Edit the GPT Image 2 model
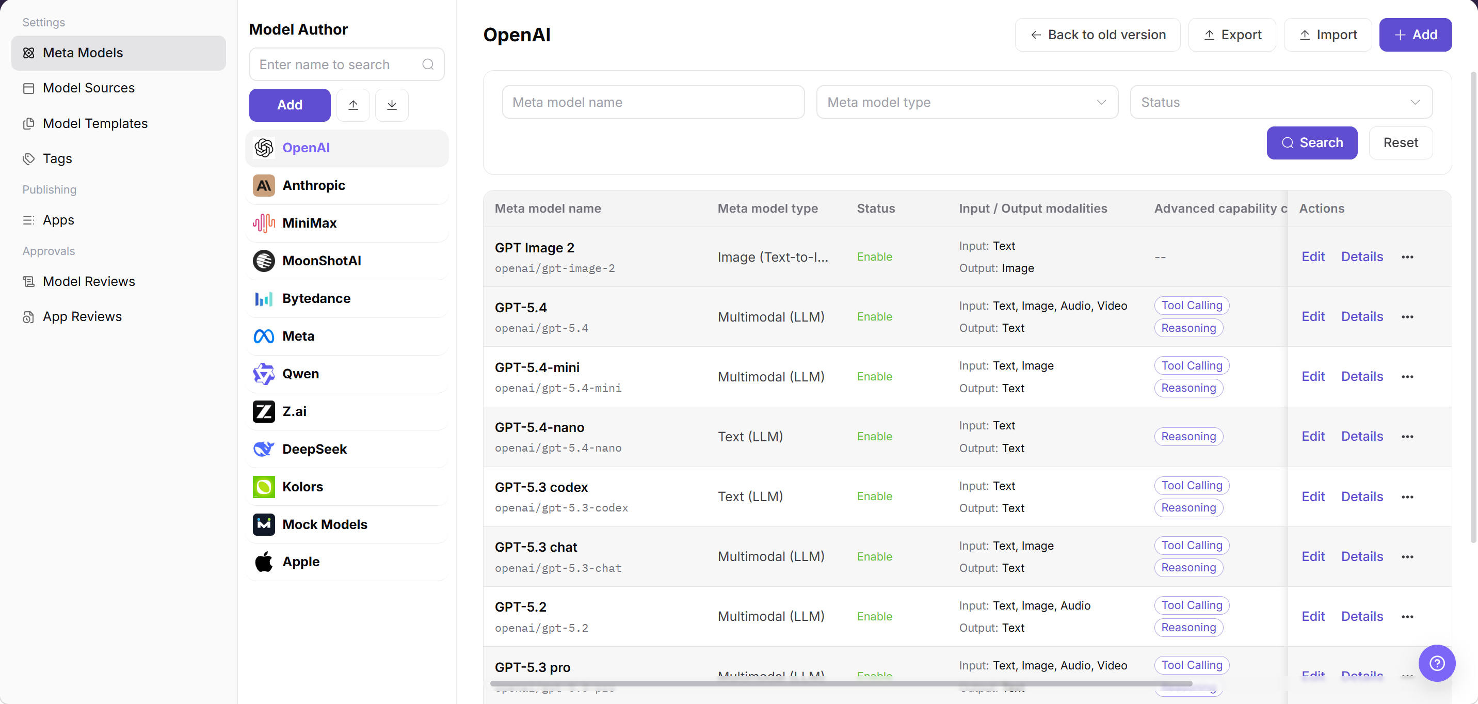Image resolution: width=1478 pixels, height=704 pixels. [1313, 257]
